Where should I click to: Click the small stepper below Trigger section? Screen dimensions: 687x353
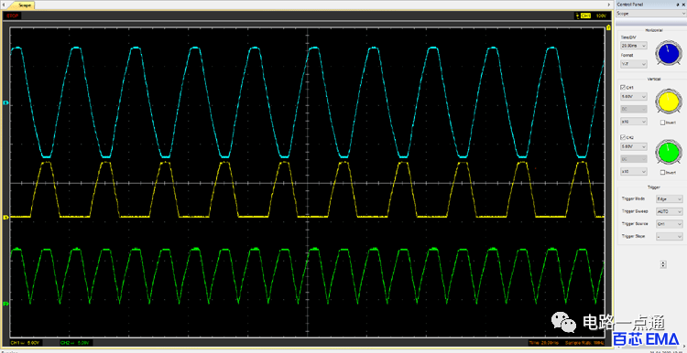663,264
